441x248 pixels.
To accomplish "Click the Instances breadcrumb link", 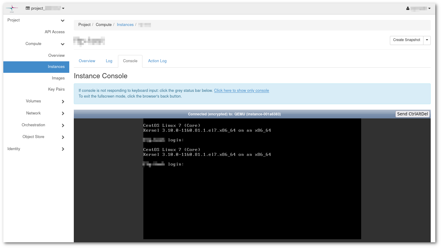I will coord(125,25).
